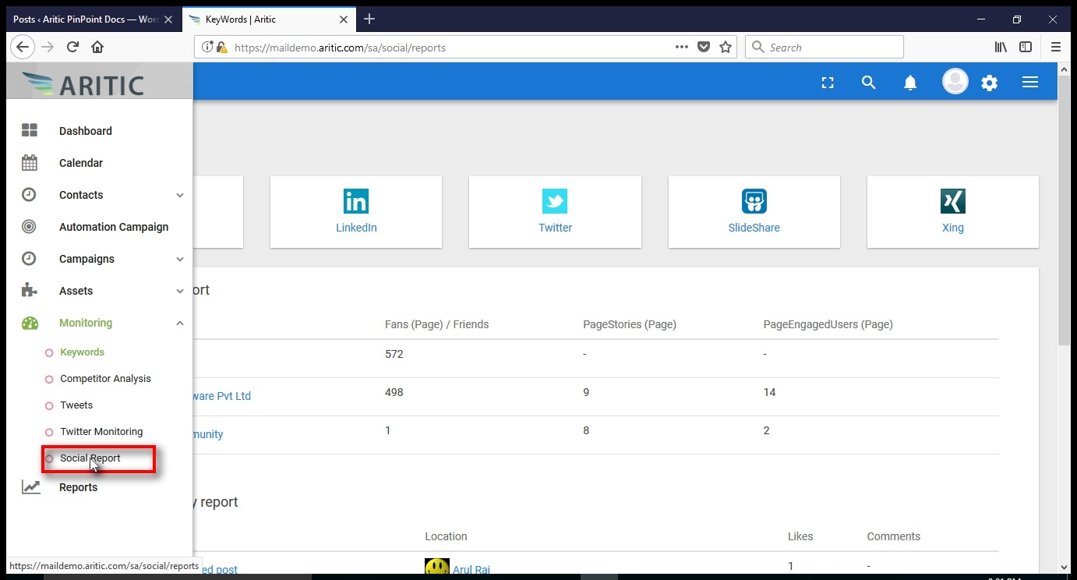Bookmark this page with star icon
This screenshot has width=1077, height=580.
726,47
